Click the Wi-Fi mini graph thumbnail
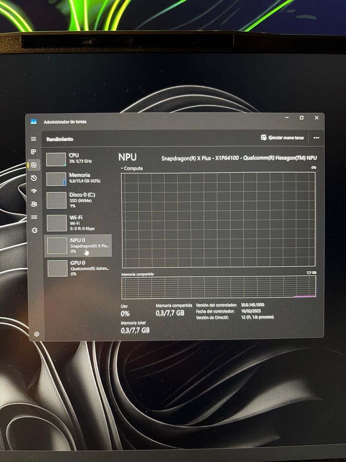The width and height of the screenshot is (346, 462). pyautogui.click(x=57, y=223)
